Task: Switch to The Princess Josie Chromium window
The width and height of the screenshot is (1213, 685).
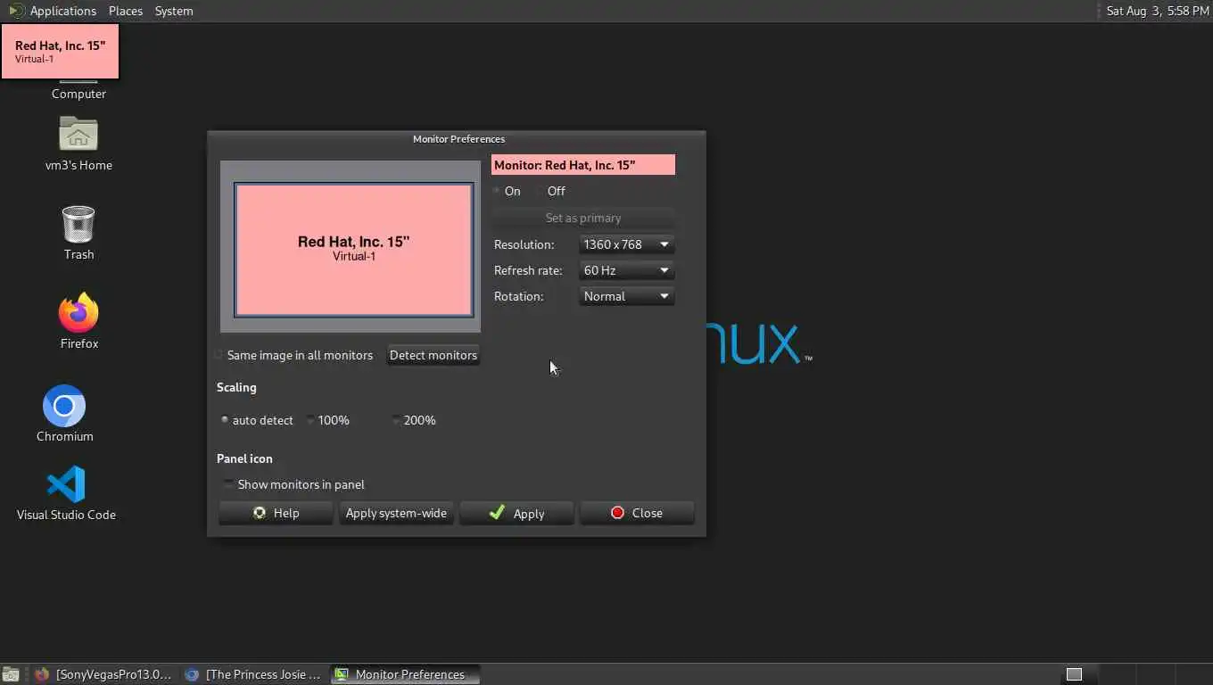Action: click(x=253, y=674)
